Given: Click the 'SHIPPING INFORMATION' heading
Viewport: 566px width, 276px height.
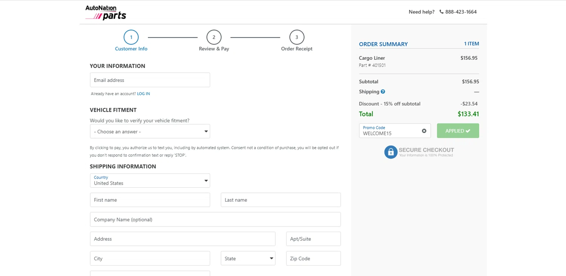Looking at the screenshot, I should point(123,167).
